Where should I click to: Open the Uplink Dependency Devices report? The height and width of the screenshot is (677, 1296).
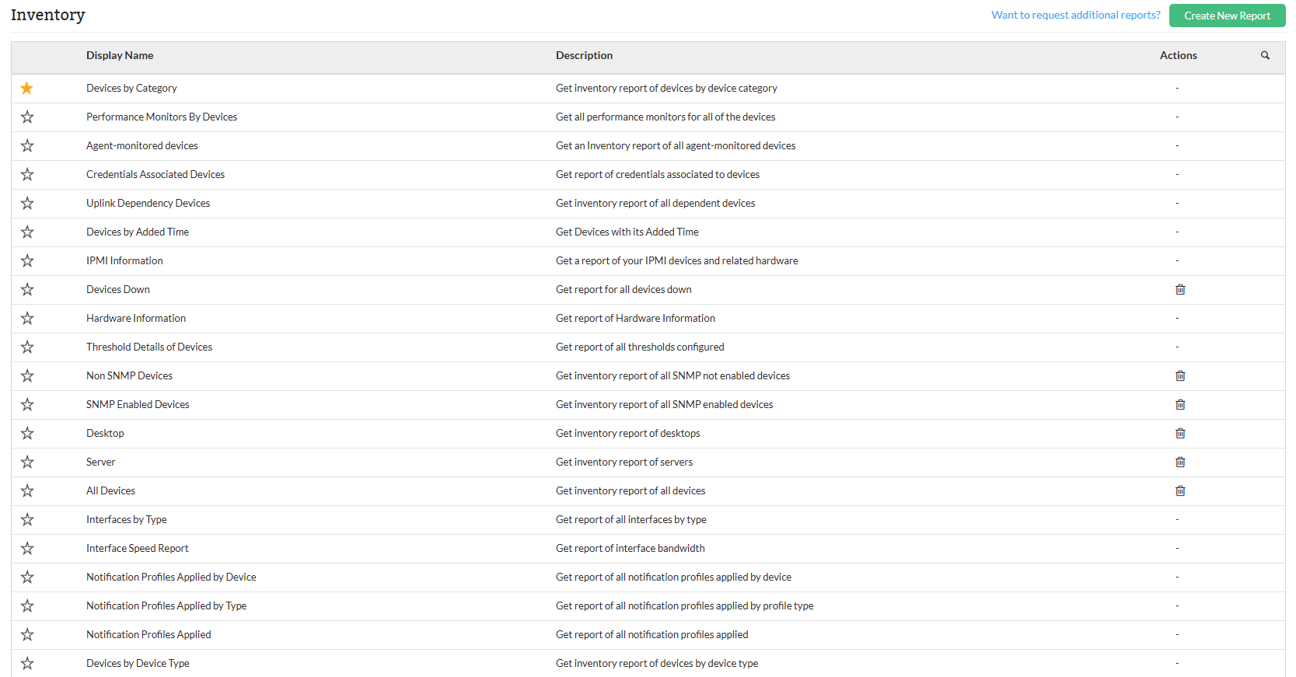[148, 203]
